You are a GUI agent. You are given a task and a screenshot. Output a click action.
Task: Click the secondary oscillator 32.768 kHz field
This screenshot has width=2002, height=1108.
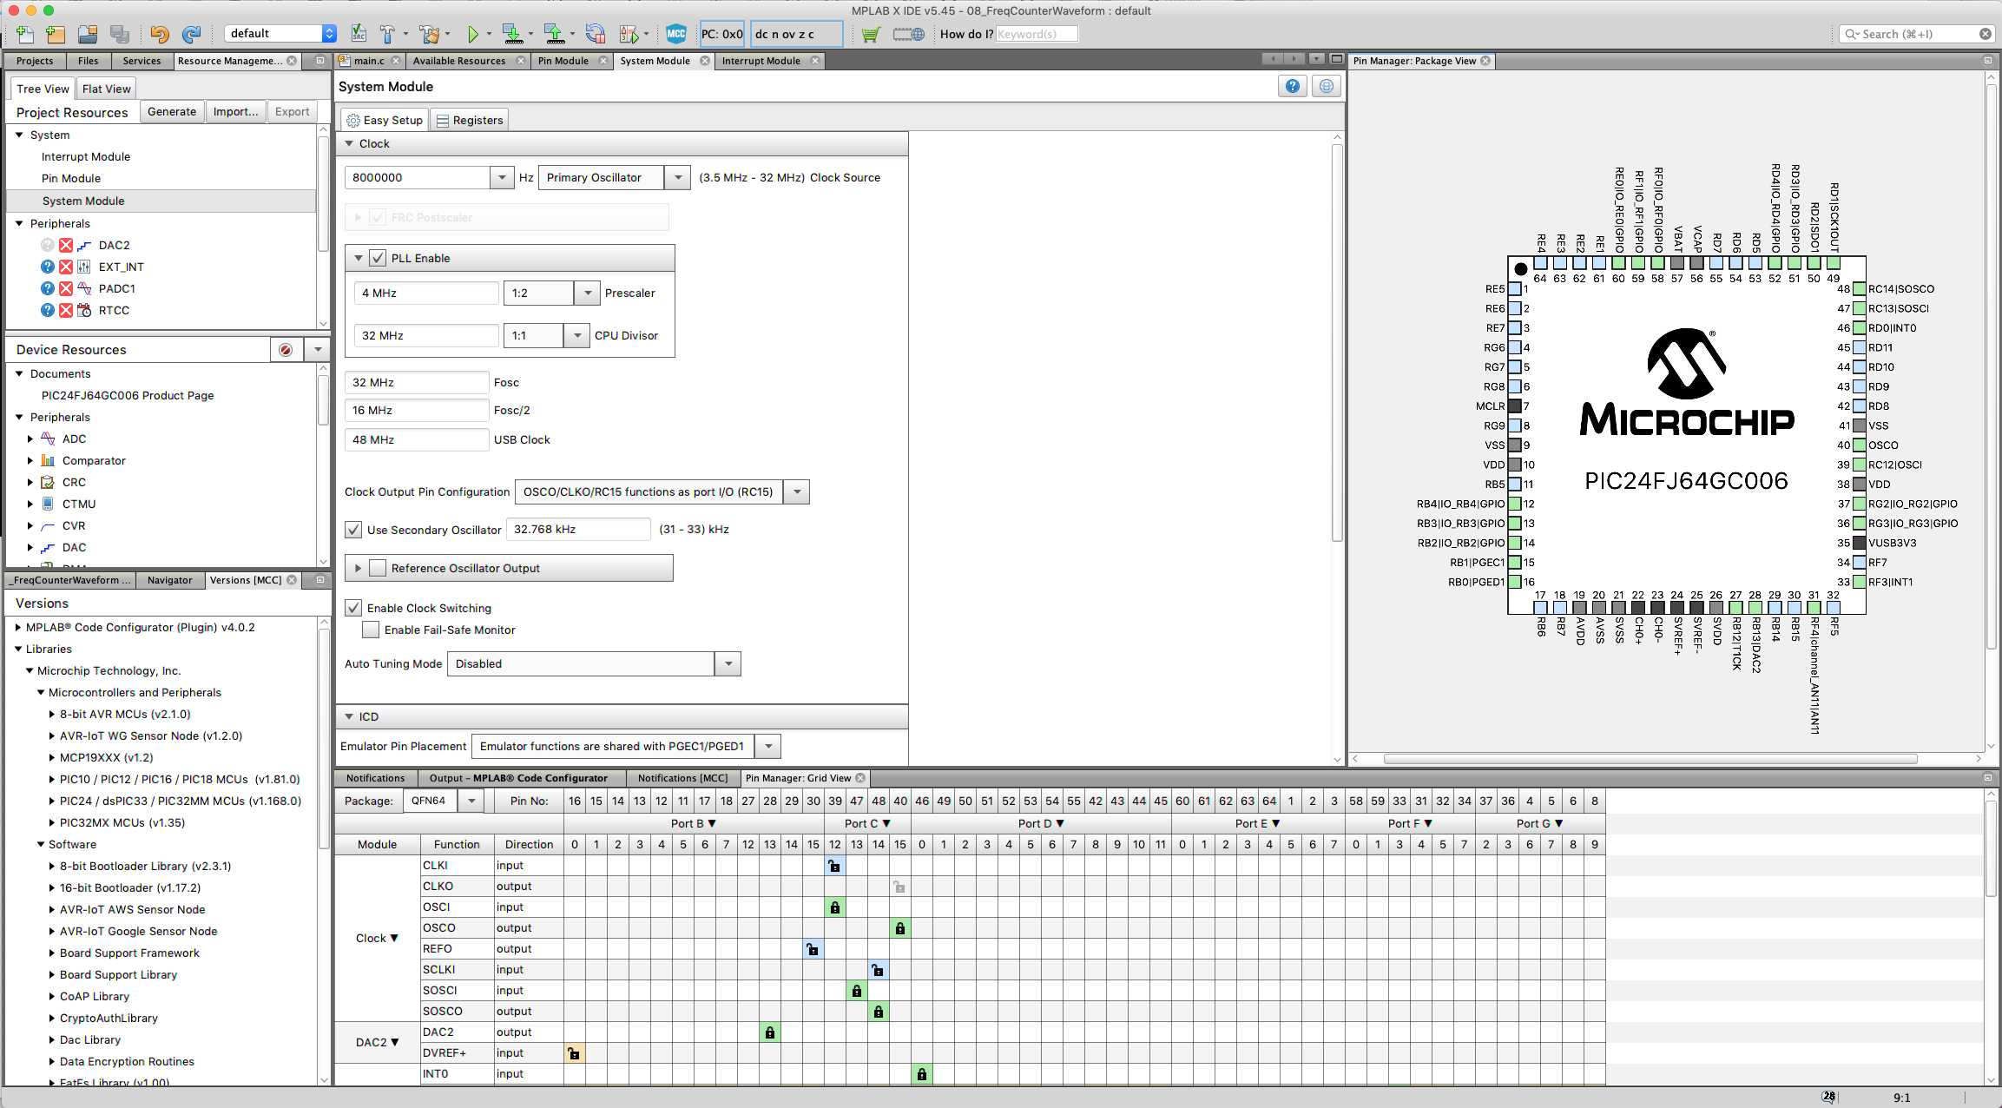point(578,529)
